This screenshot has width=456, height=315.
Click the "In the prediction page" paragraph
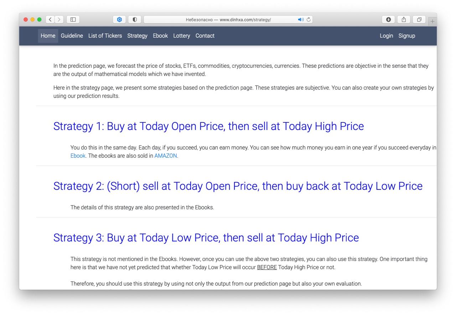click(241, 70)
